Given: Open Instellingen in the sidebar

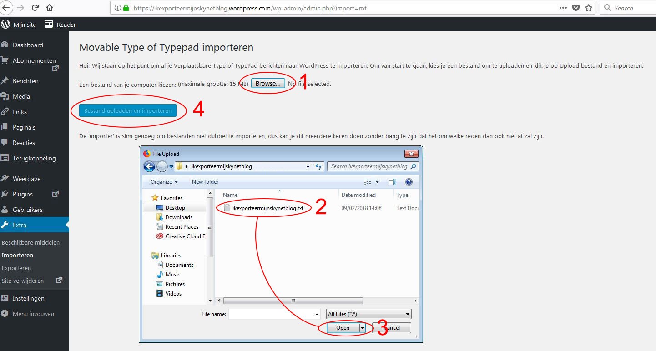Looking at the screenshot, I should coord(29,298).
